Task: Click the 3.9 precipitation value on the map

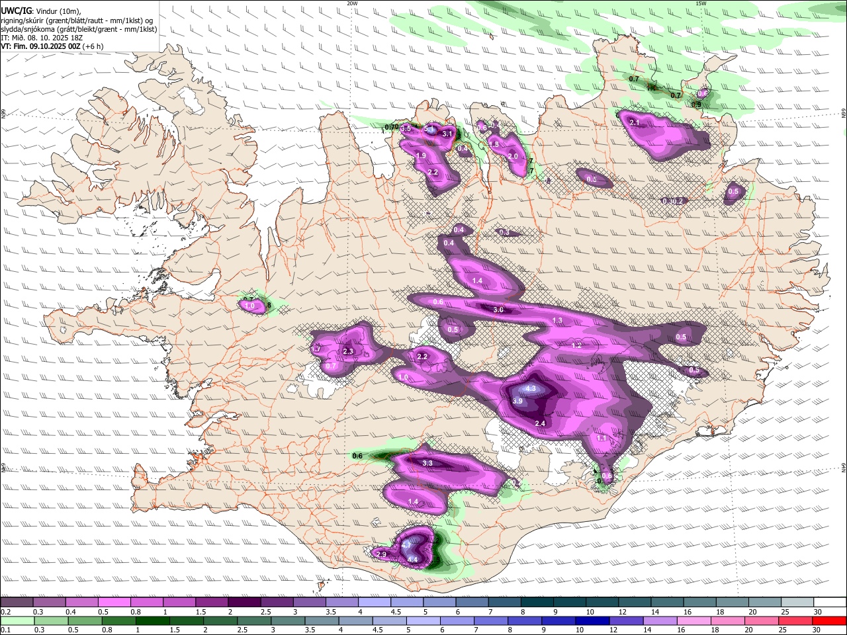Action: pyautogui.click(x=518, y=401)
